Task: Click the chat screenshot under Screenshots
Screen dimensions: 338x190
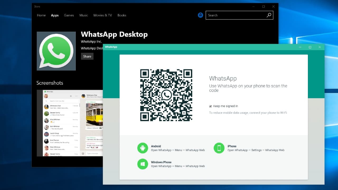Action: 69,123
